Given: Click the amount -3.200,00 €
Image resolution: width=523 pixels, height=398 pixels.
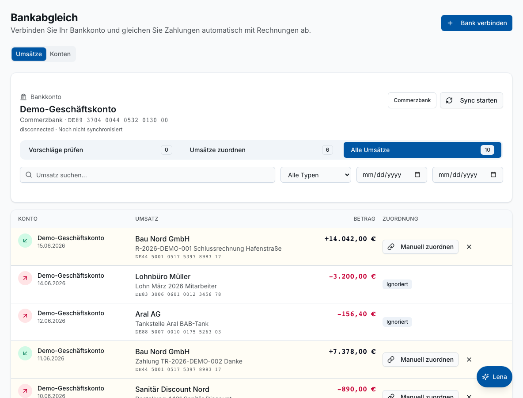Looking at the screenshot, I should 352,276.
